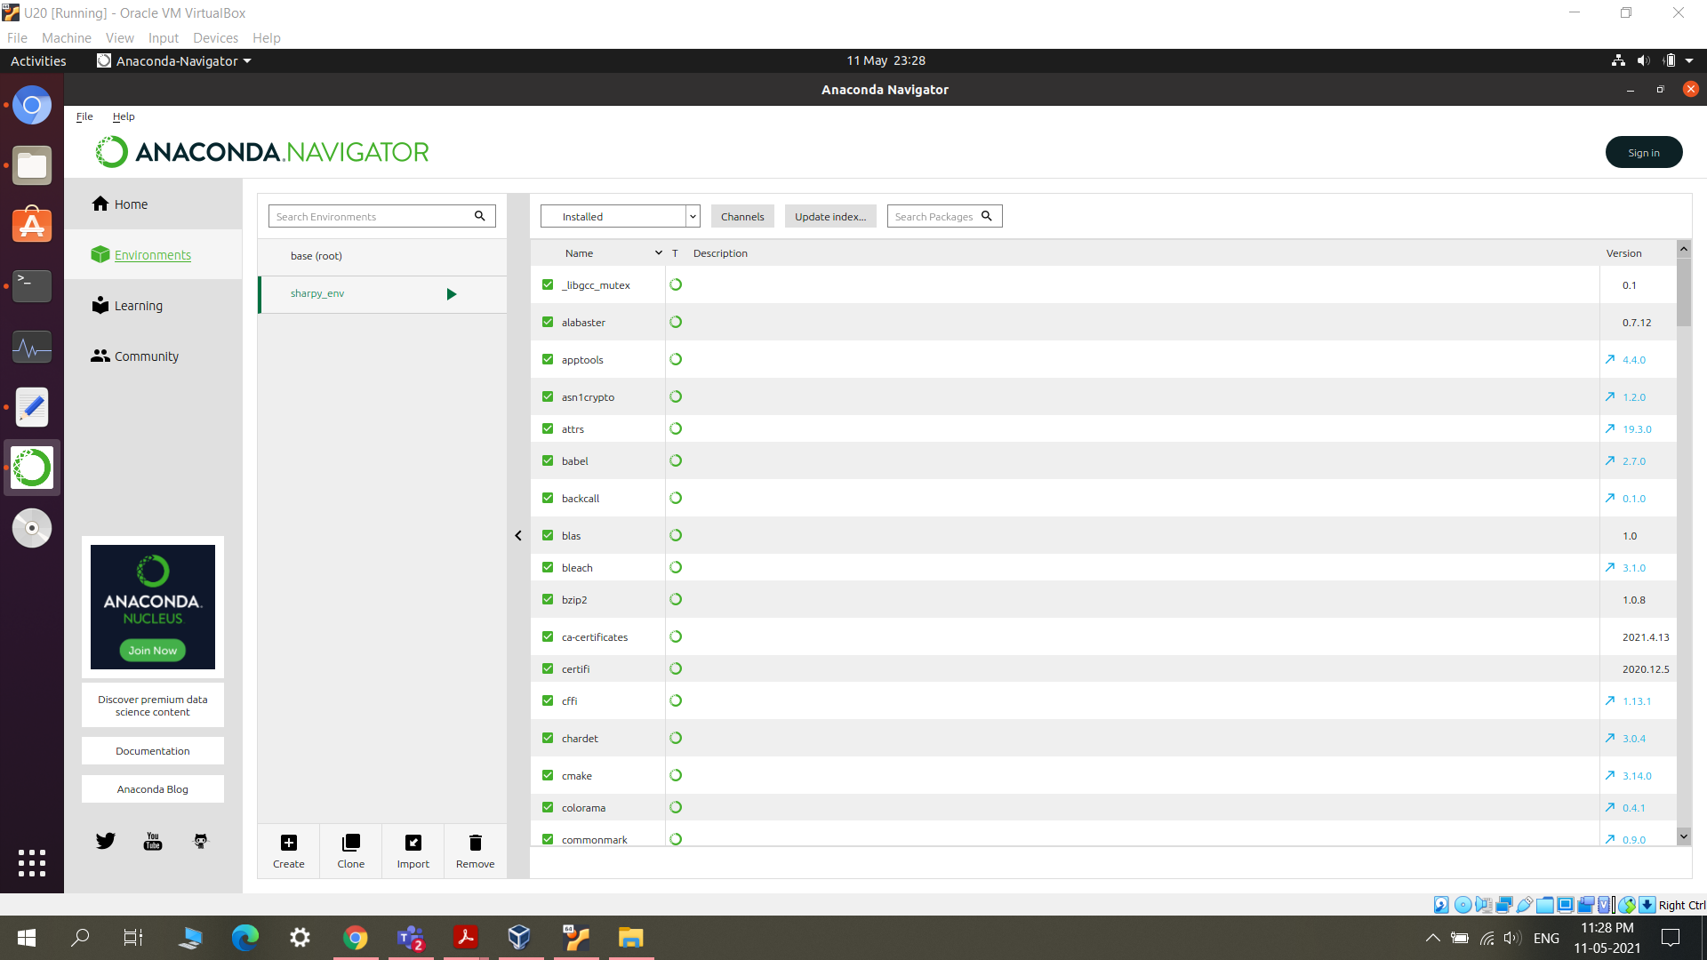The height and width of the screenshot is (960, 1707).
Task: Switch to the Environments tab
Action: click(x=153, y=255)
